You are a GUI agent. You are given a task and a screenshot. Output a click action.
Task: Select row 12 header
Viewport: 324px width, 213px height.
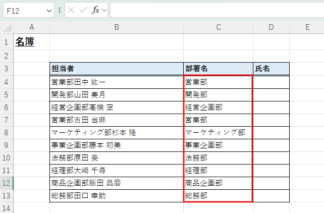tap(7, 183)
